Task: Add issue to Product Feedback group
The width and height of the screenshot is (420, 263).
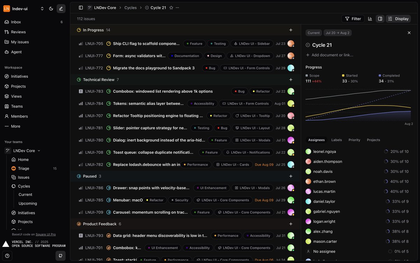Action: (x=291, y=224)
